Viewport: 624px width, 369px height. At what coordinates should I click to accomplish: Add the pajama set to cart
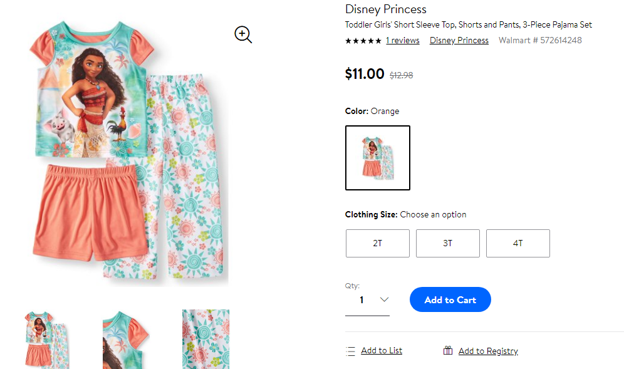click(450, 299)
